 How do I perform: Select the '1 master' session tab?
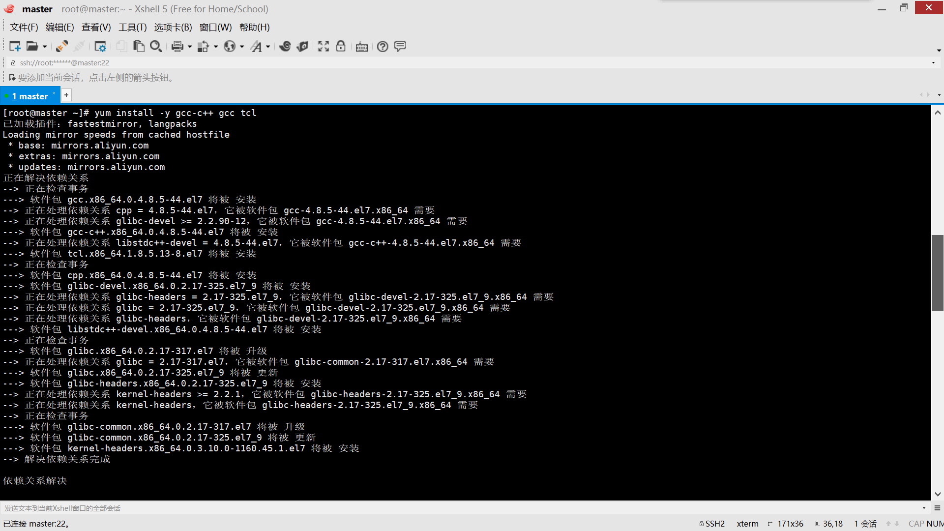click(30, 96)
